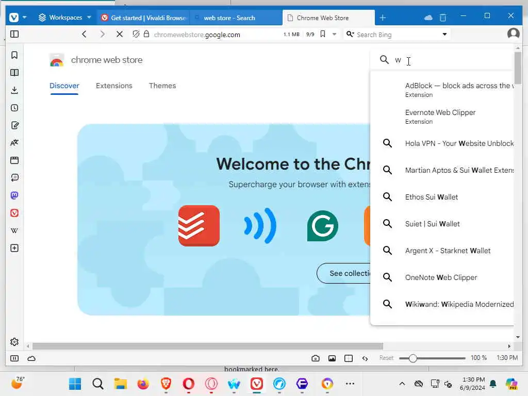This screenshot has height=396, width=528.
Task: Open the Vivaldi main menu button
Action: coord(14,17)
